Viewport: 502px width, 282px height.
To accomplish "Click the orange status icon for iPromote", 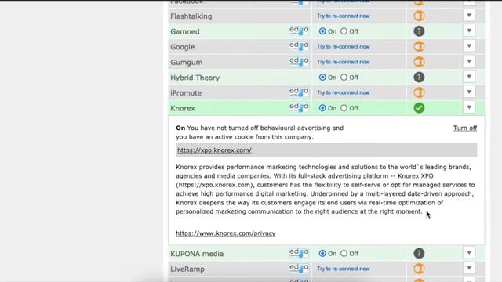I will [x=419, y=92].
